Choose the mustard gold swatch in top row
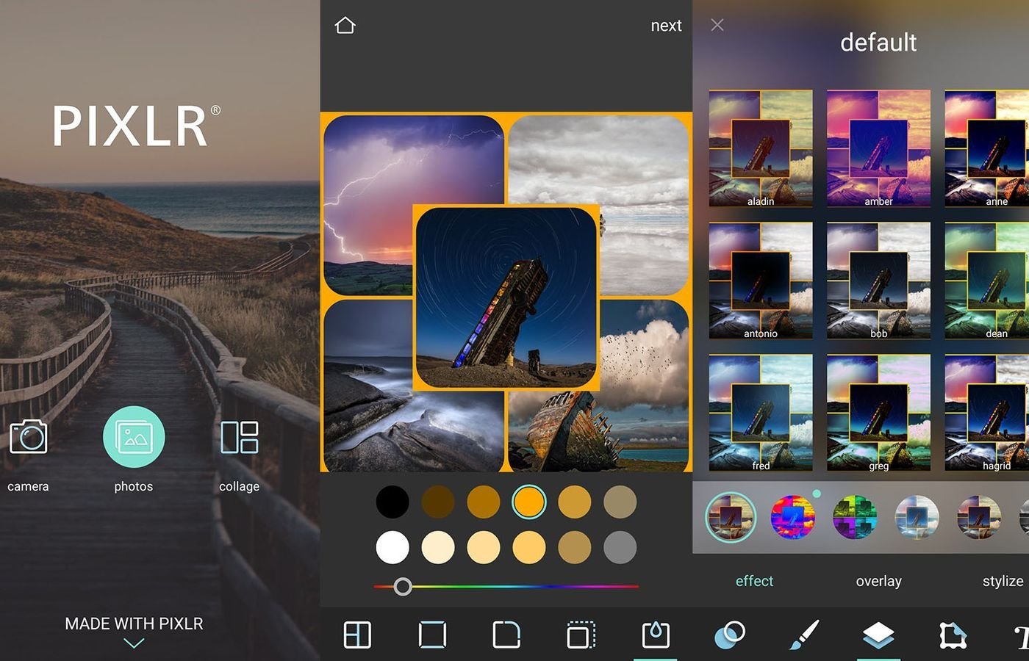 click(x=575, y=502)
